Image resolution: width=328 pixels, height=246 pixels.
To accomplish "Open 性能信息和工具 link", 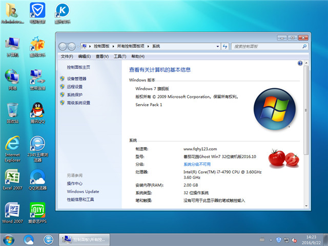I will 80,199.
